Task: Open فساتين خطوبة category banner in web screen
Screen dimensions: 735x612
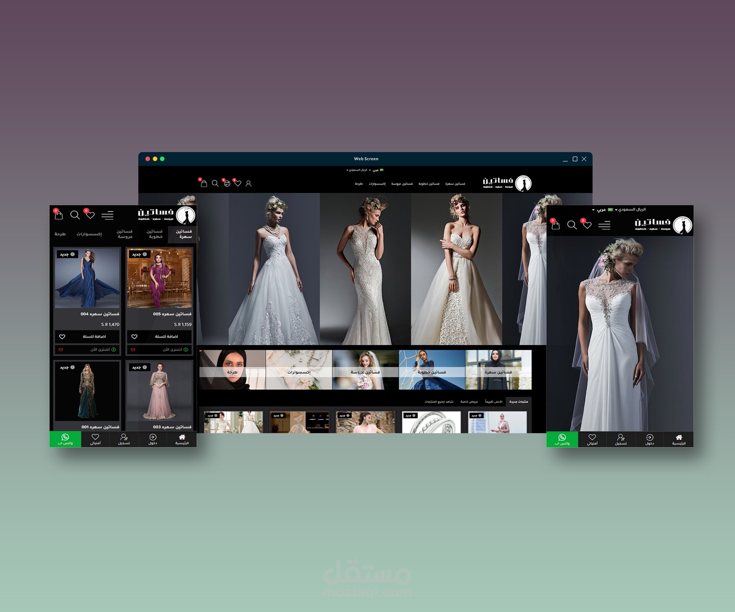Action: tap(432, 370)
